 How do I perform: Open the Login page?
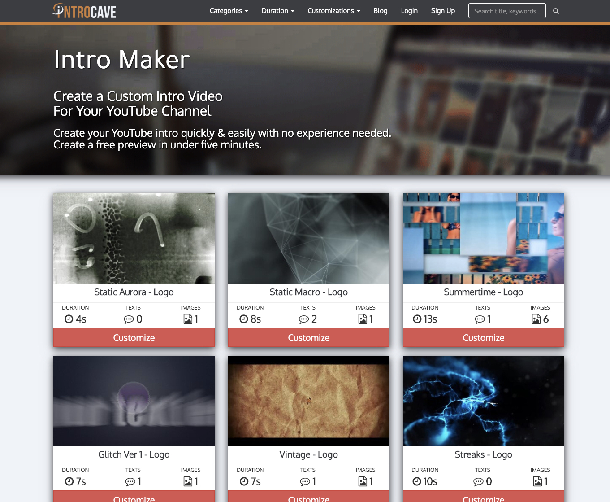(409, 11)
